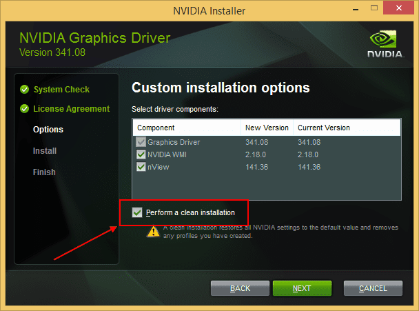Click the System Check green checkmark icon
419x311 pixels.
(24, 90)
